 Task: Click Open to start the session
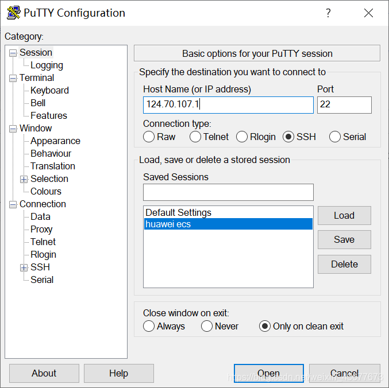(269, 373)
